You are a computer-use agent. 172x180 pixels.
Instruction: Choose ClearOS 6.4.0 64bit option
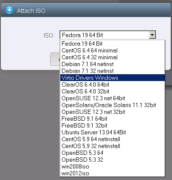tap(113, 84)
